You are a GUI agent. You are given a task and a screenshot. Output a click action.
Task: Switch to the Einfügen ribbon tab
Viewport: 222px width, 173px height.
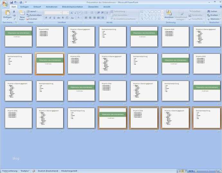[24, 7]
